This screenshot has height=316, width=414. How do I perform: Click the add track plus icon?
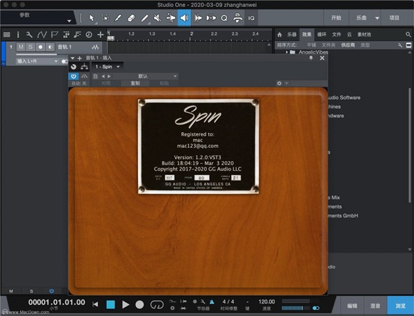[x=101, y=34]
